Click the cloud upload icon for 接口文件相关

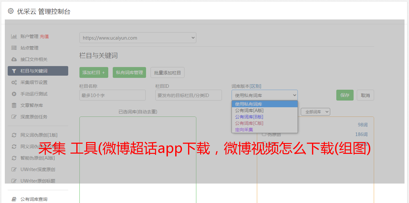tap(14, 59)
